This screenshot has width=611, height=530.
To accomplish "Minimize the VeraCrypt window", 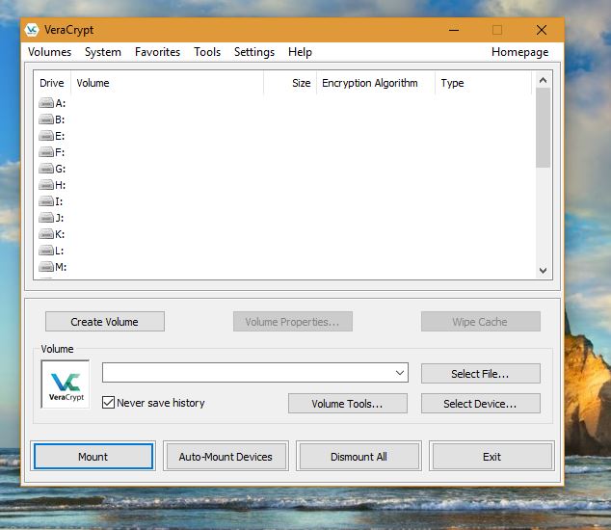I will coord(454,30).
